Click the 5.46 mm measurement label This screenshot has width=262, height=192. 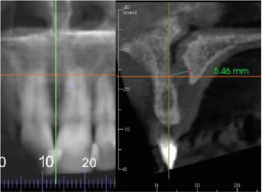[230, 70]
